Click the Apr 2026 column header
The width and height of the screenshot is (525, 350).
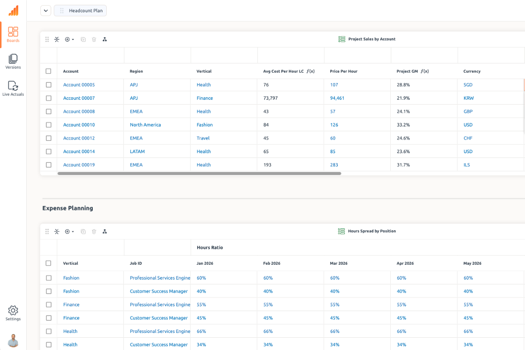405,263
